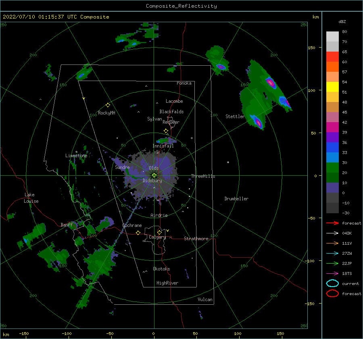Click the 0-10 dBZ indigo swatch

tap(332, 188)
